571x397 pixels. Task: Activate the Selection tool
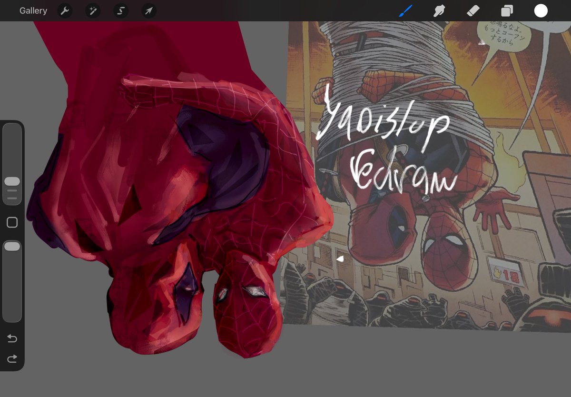(x=121, y=10)
